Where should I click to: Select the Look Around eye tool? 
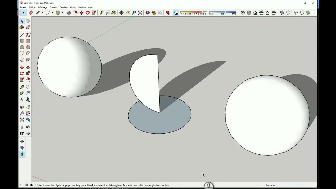(28, 127)
